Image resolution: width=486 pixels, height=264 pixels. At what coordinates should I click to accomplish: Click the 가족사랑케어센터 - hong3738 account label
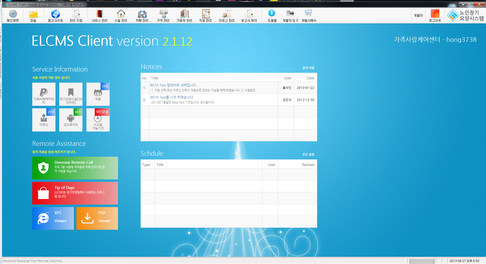[x=435, y=40]
